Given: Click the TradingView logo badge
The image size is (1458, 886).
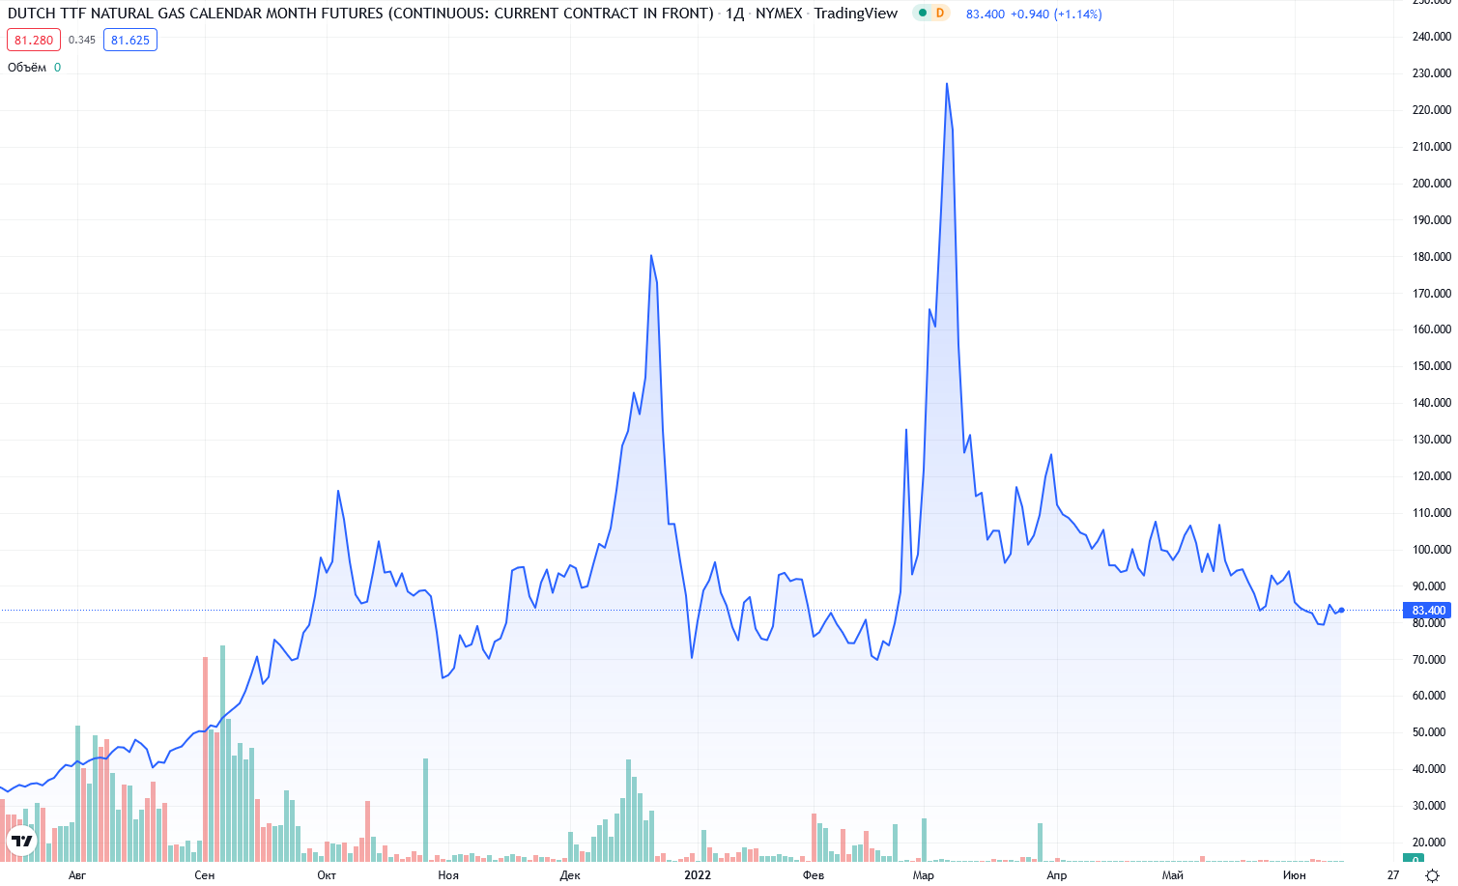Looking at the screenshot, I should tap(21, 841).
